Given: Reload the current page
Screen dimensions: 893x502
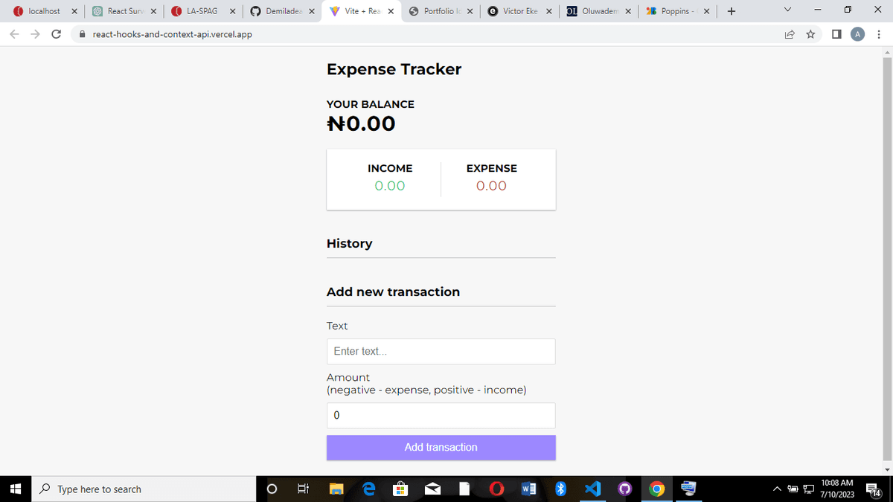Looking at the screenshot, I should 57,34.
